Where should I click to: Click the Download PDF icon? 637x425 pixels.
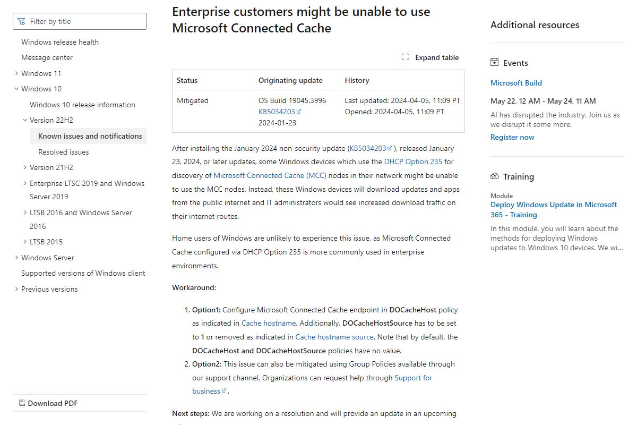point(22,403)
